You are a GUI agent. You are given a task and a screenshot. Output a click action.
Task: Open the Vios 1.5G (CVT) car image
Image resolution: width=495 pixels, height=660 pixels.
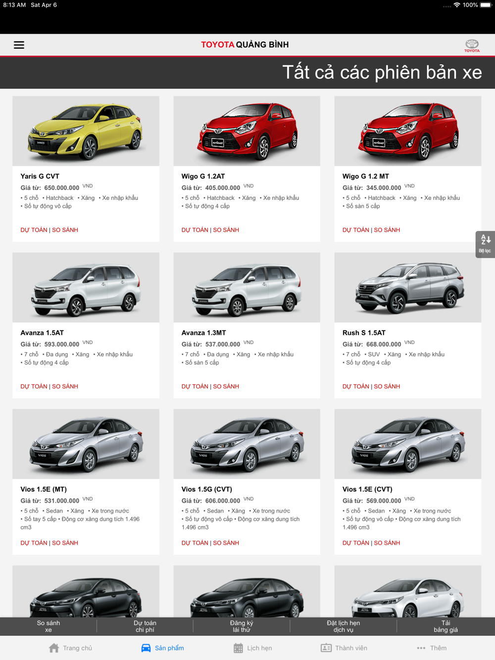pyautogui.click(x=247, y=444)
